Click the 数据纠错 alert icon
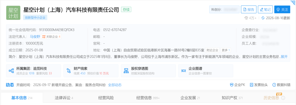The image size is (296, 105). tap(274, 85)
